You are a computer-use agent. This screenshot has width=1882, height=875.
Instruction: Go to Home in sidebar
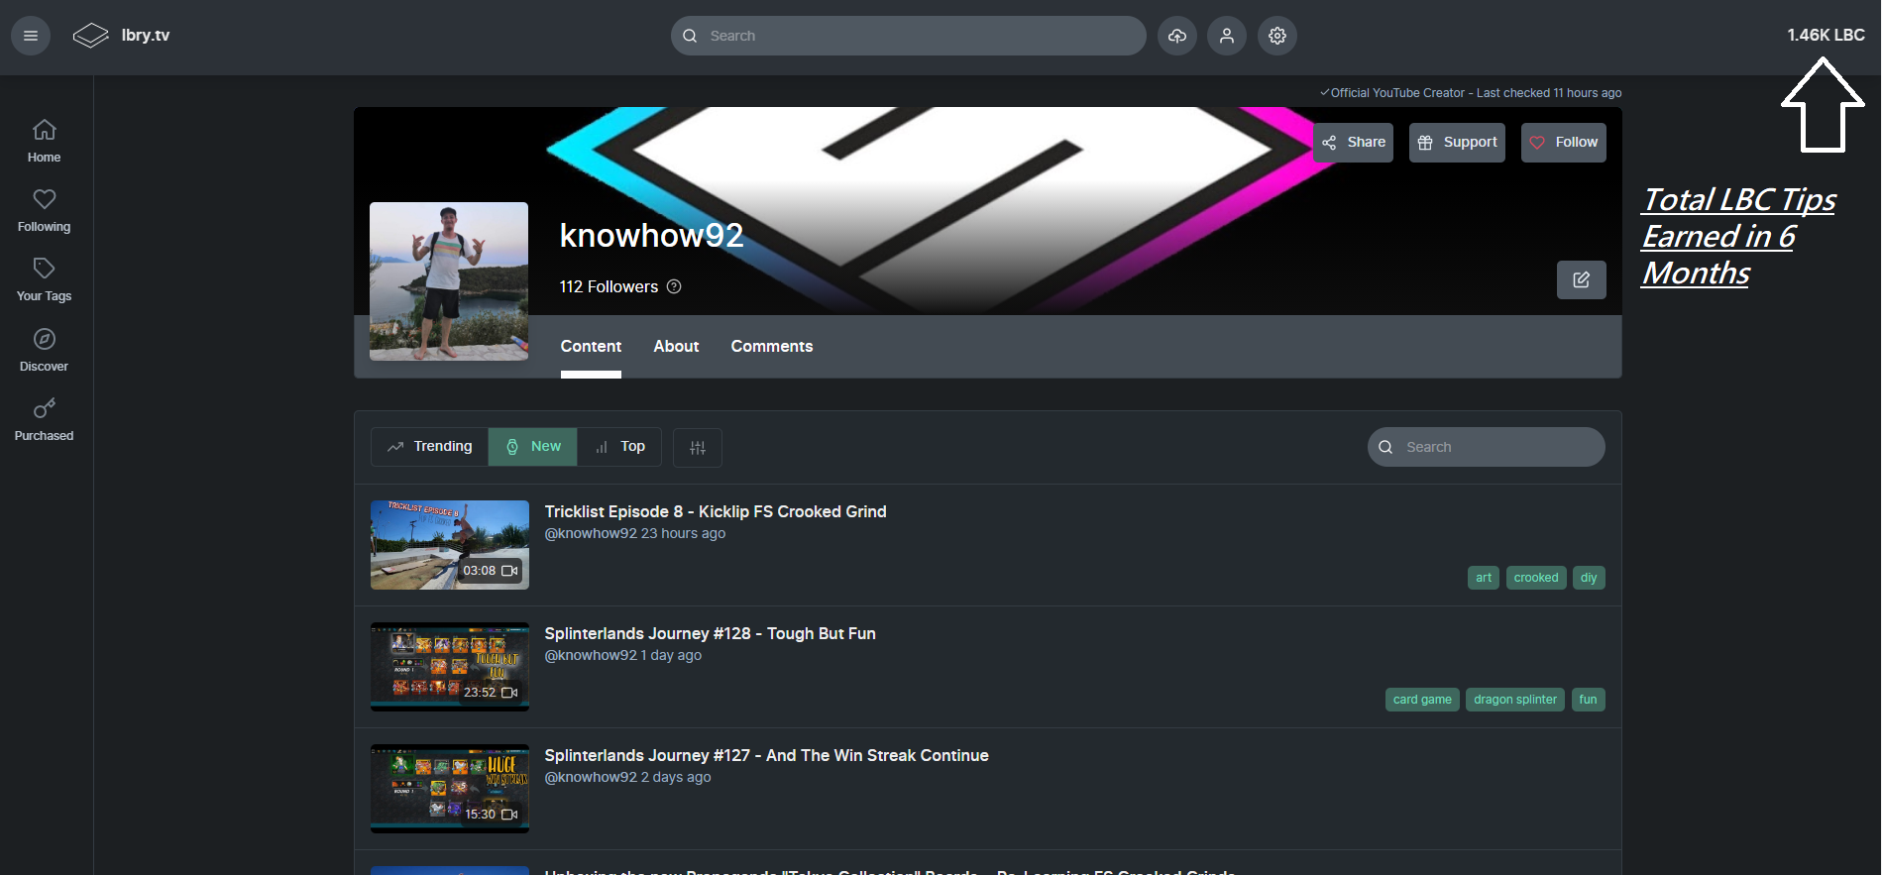pyautogui.click(x=45, y=142)
